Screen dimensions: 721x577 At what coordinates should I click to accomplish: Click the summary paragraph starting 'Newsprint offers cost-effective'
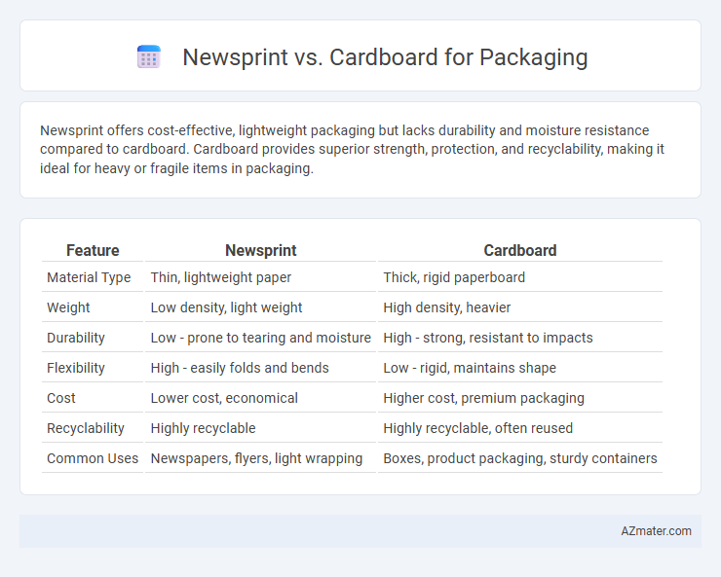coord(353,149)
